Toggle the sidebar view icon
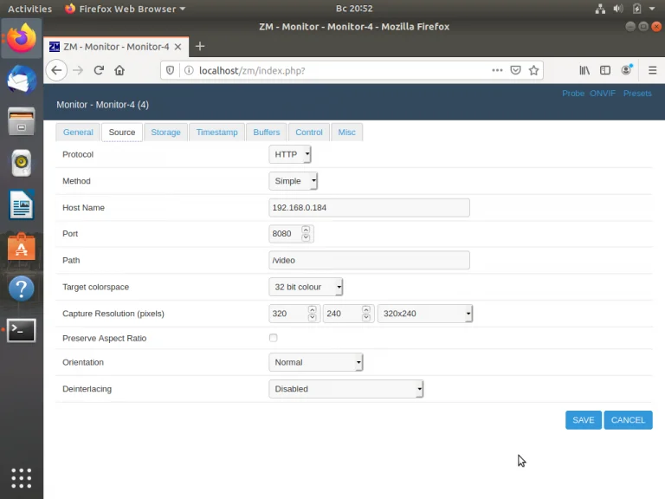The width and height of the screenshot is (665, 499). [x=605, y=70]
